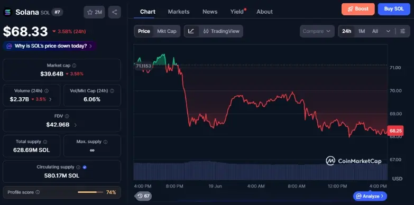The height and width of the screenshot is (205, 414).
Task: Click the Solana logo icon
Action: click(7, 12)
